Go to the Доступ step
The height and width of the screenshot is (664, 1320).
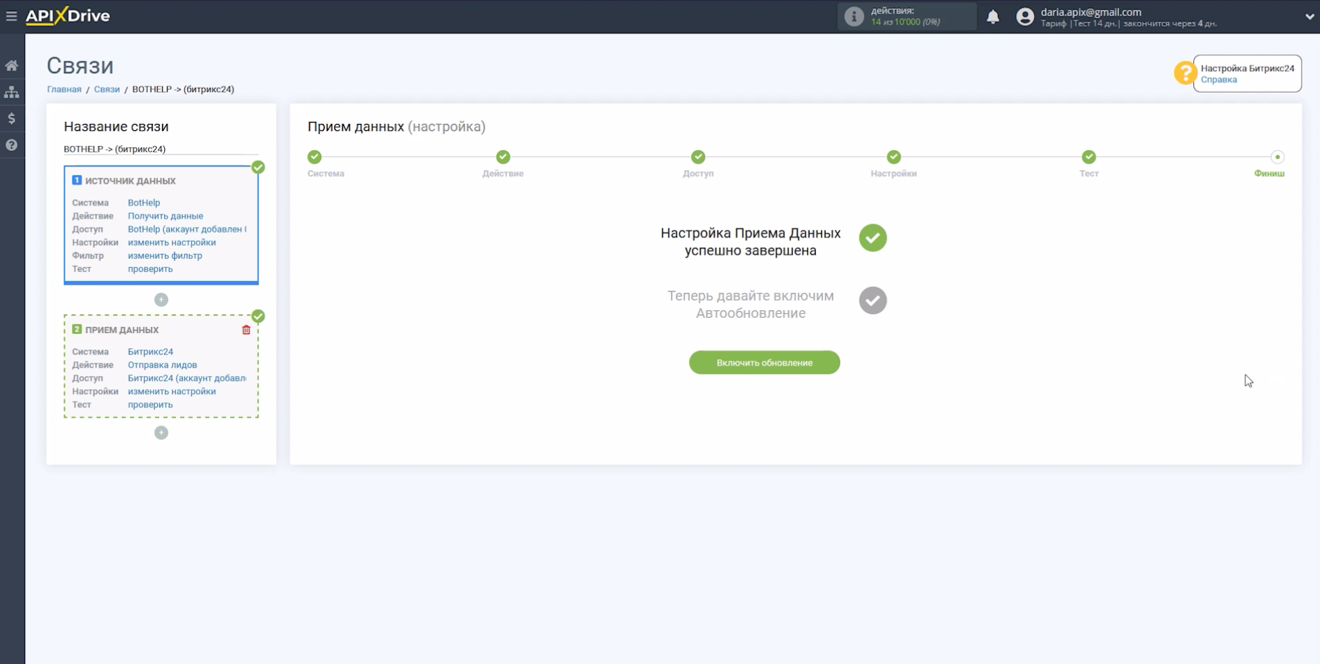coord(698,157)
